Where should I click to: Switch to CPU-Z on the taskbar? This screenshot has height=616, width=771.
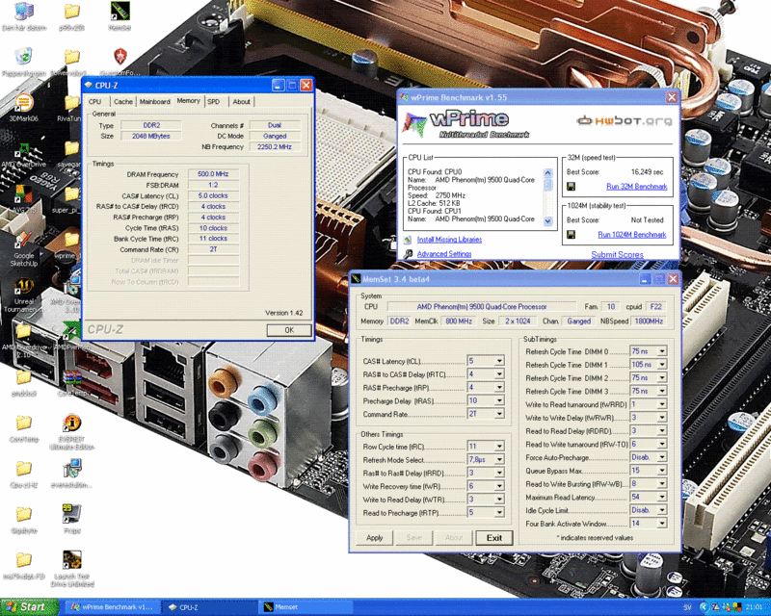coord(209,607)
